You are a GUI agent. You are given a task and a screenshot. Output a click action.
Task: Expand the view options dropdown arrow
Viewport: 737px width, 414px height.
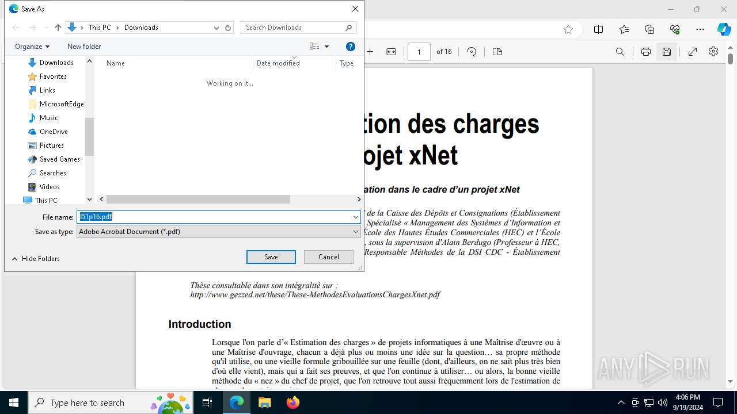[x=327, y=47]
